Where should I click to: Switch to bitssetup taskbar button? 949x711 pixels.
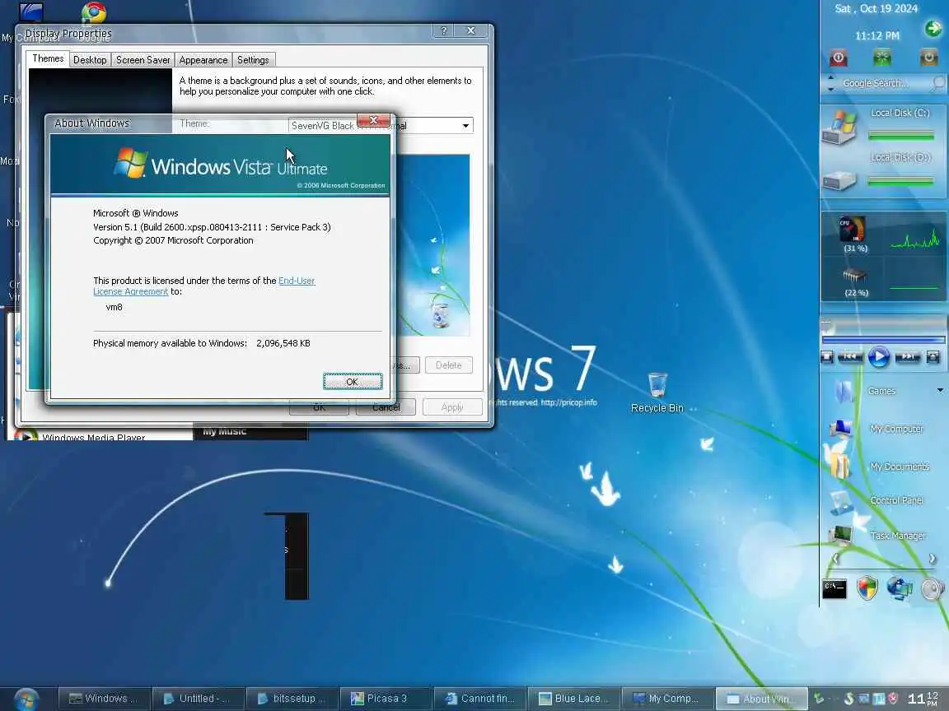[292, 699]
